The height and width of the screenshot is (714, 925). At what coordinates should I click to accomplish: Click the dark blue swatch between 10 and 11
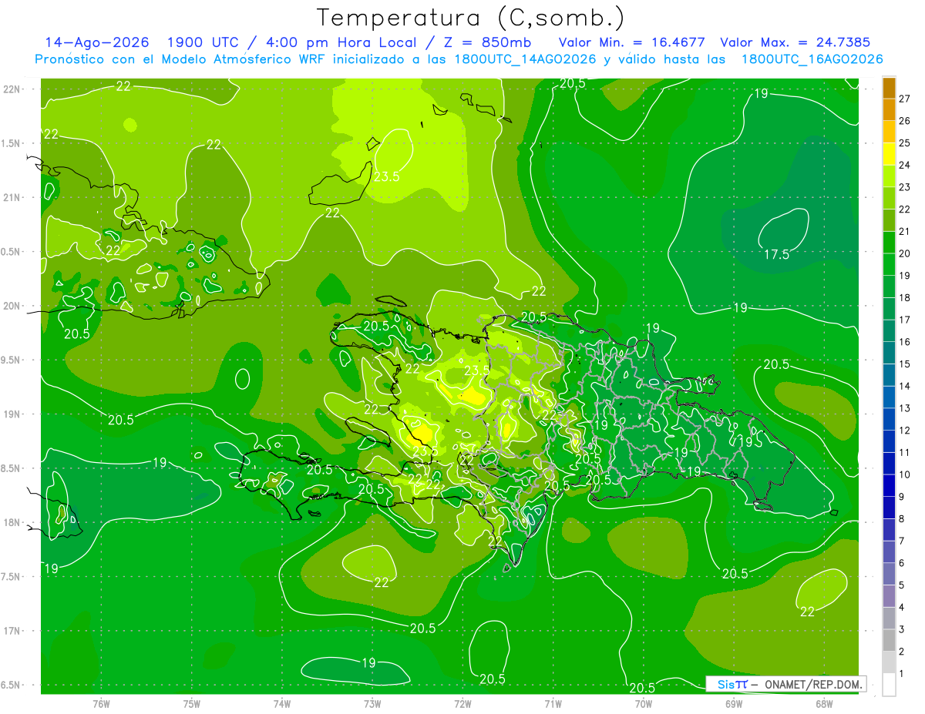pos(889,464)
